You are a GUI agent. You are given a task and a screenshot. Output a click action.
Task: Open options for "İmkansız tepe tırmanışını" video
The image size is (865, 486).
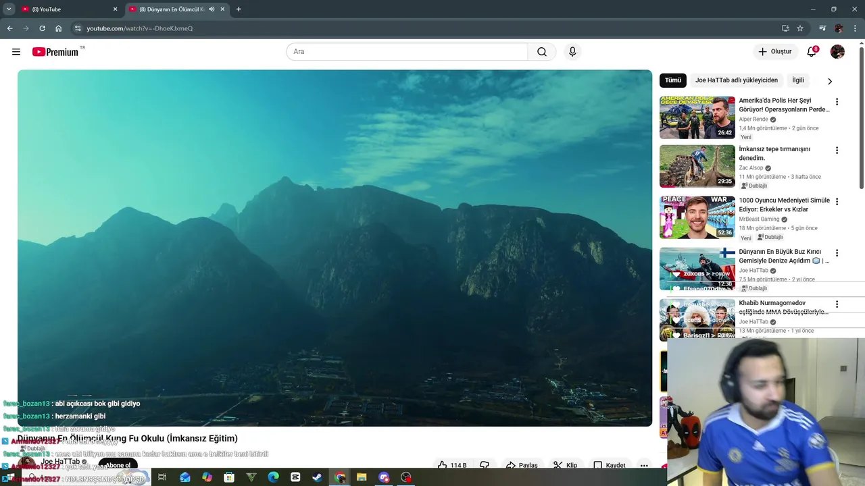(837, 151)
